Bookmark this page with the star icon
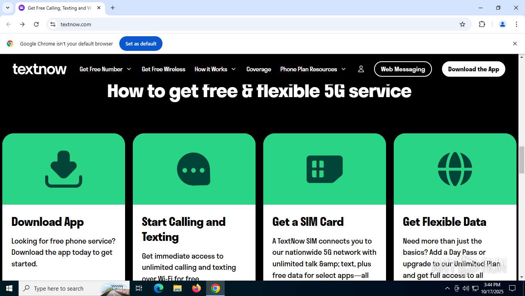The height and width of the screenshot is (296, 525). click(x=462, y=24)
